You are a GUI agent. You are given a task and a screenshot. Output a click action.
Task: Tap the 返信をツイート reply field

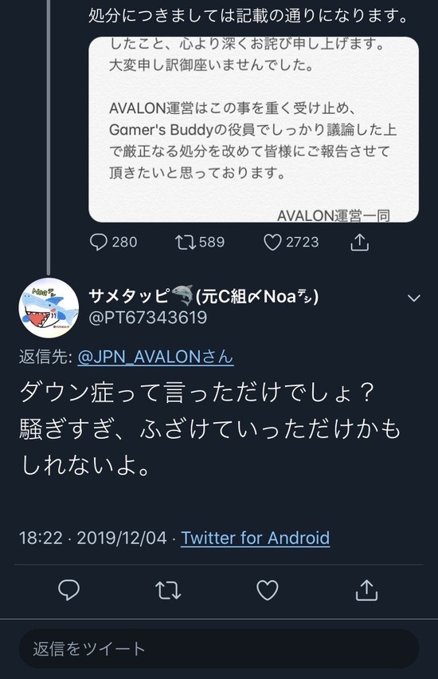pyautogui.click(x=219, y=648)
